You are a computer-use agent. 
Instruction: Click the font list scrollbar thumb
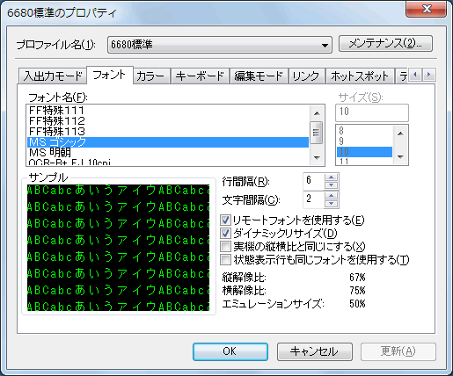coord(317,133)
